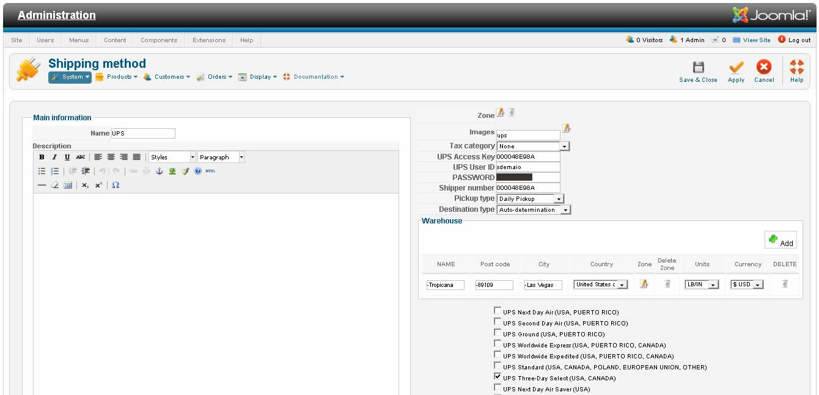Toggle bold formatting in description editor
Image resolution: width=819 pixels, height=395 pixels.
42,157
